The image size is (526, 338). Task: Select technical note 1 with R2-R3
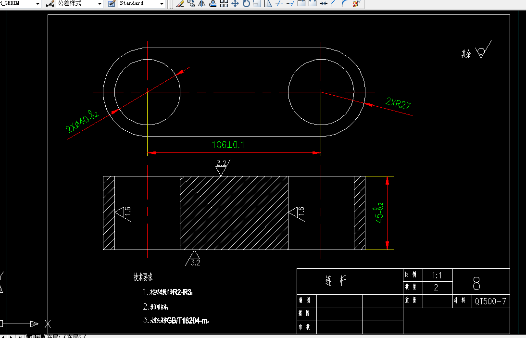pos(168,292)
